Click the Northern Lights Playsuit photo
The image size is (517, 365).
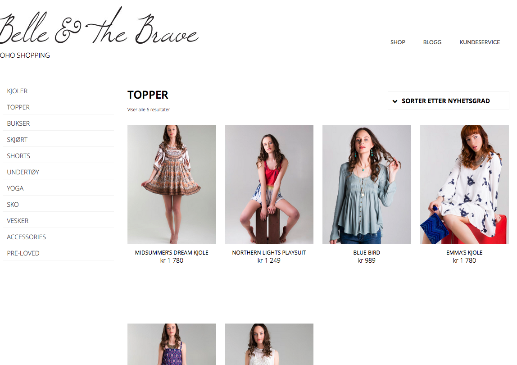point(269,184)
